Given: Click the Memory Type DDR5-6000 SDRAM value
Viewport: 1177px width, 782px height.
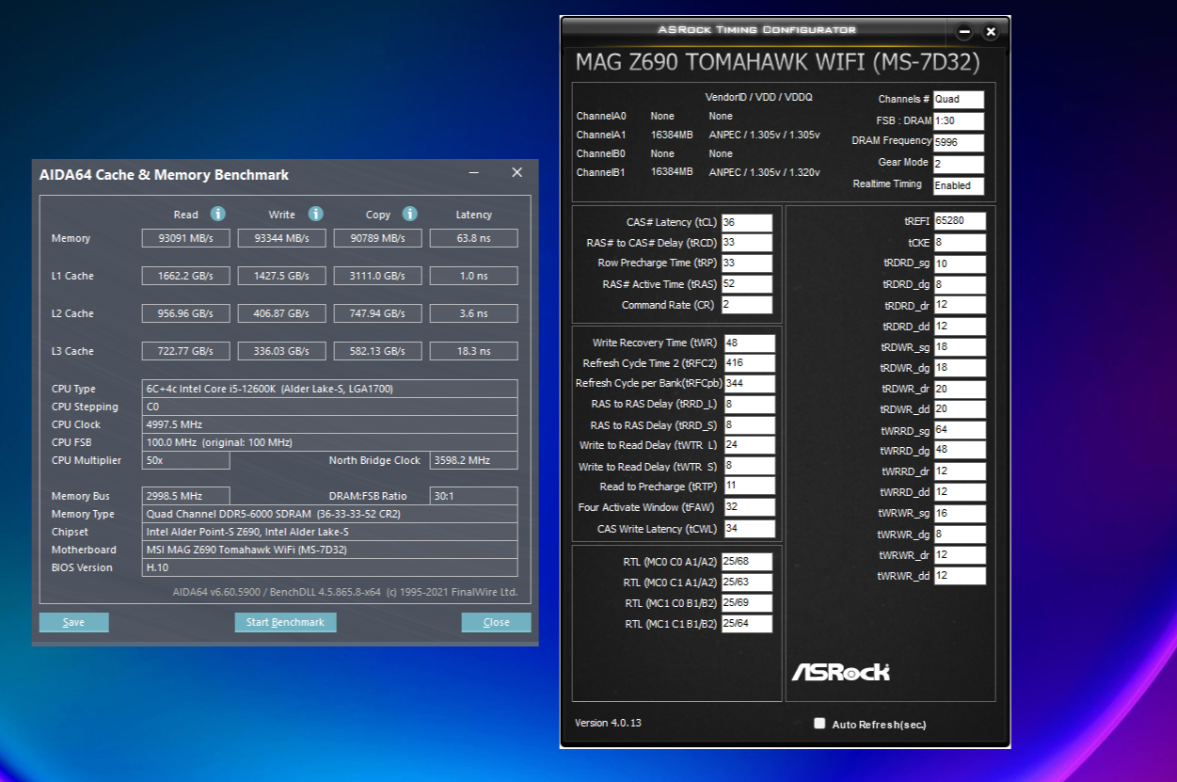Looking at the screenshot, I should click(330, 514).
